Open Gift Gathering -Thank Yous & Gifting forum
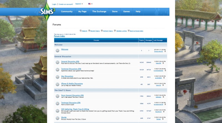The image size is (222, 123). tap(75, 109)
